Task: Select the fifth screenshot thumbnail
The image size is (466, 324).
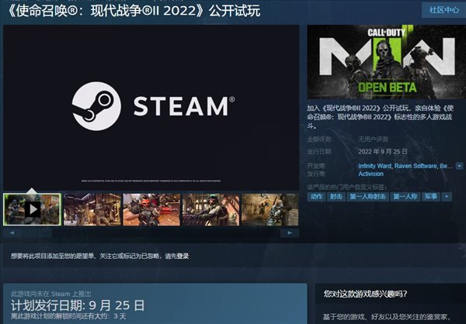Action: point(270,209)
